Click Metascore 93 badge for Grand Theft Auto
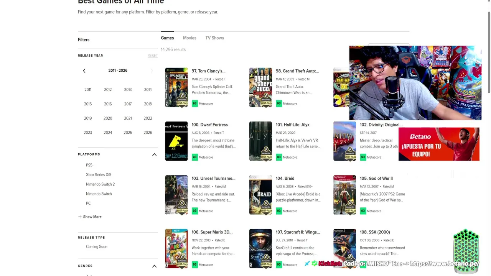This screenshot has height=276, width=491. pos(278,103)
